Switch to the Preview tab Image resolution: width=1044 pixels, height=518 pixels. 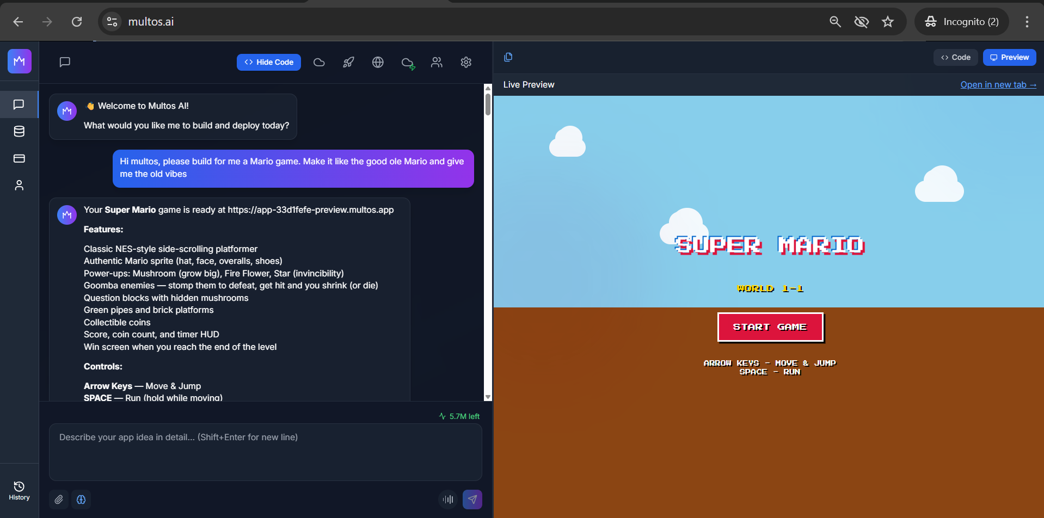(1009, 57)
